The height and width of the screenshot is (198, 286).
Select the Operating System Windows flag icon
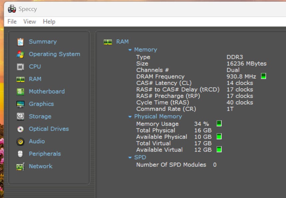pyautogui.click(x=20, y=54)
